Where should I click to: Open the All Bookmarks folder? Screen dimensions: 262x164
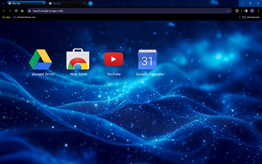(x=251, y=17)
